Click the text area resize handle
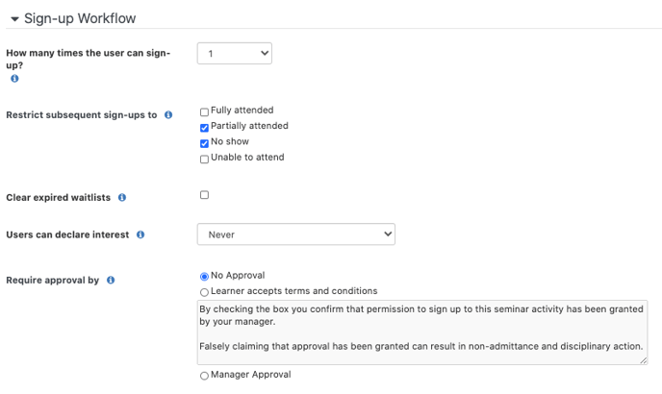662x394 pixels. click(x=644, y=360)
